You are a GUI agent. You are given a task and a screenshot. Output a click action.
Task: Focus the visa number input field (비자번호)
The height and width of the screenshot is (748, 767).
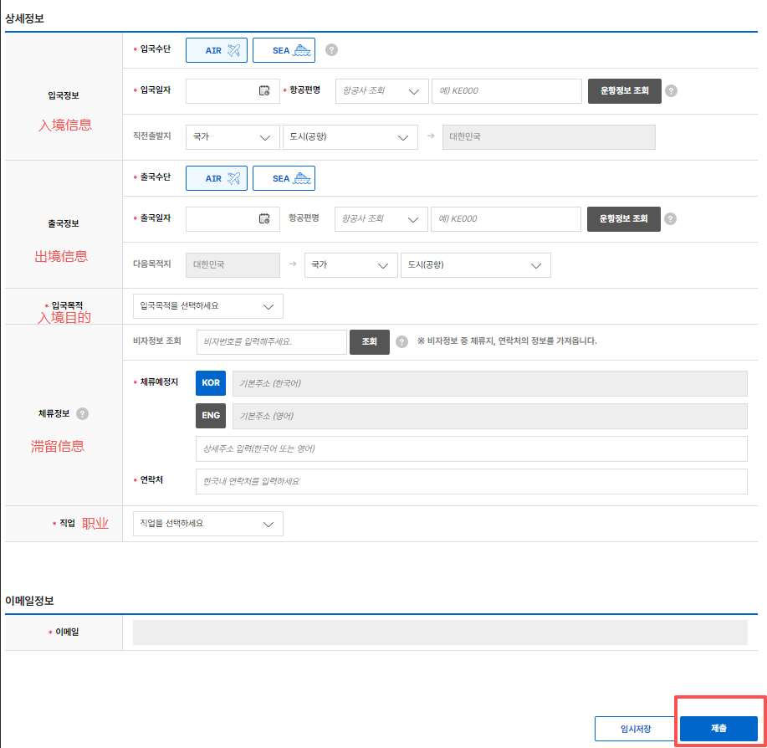[x=272, y=342]
